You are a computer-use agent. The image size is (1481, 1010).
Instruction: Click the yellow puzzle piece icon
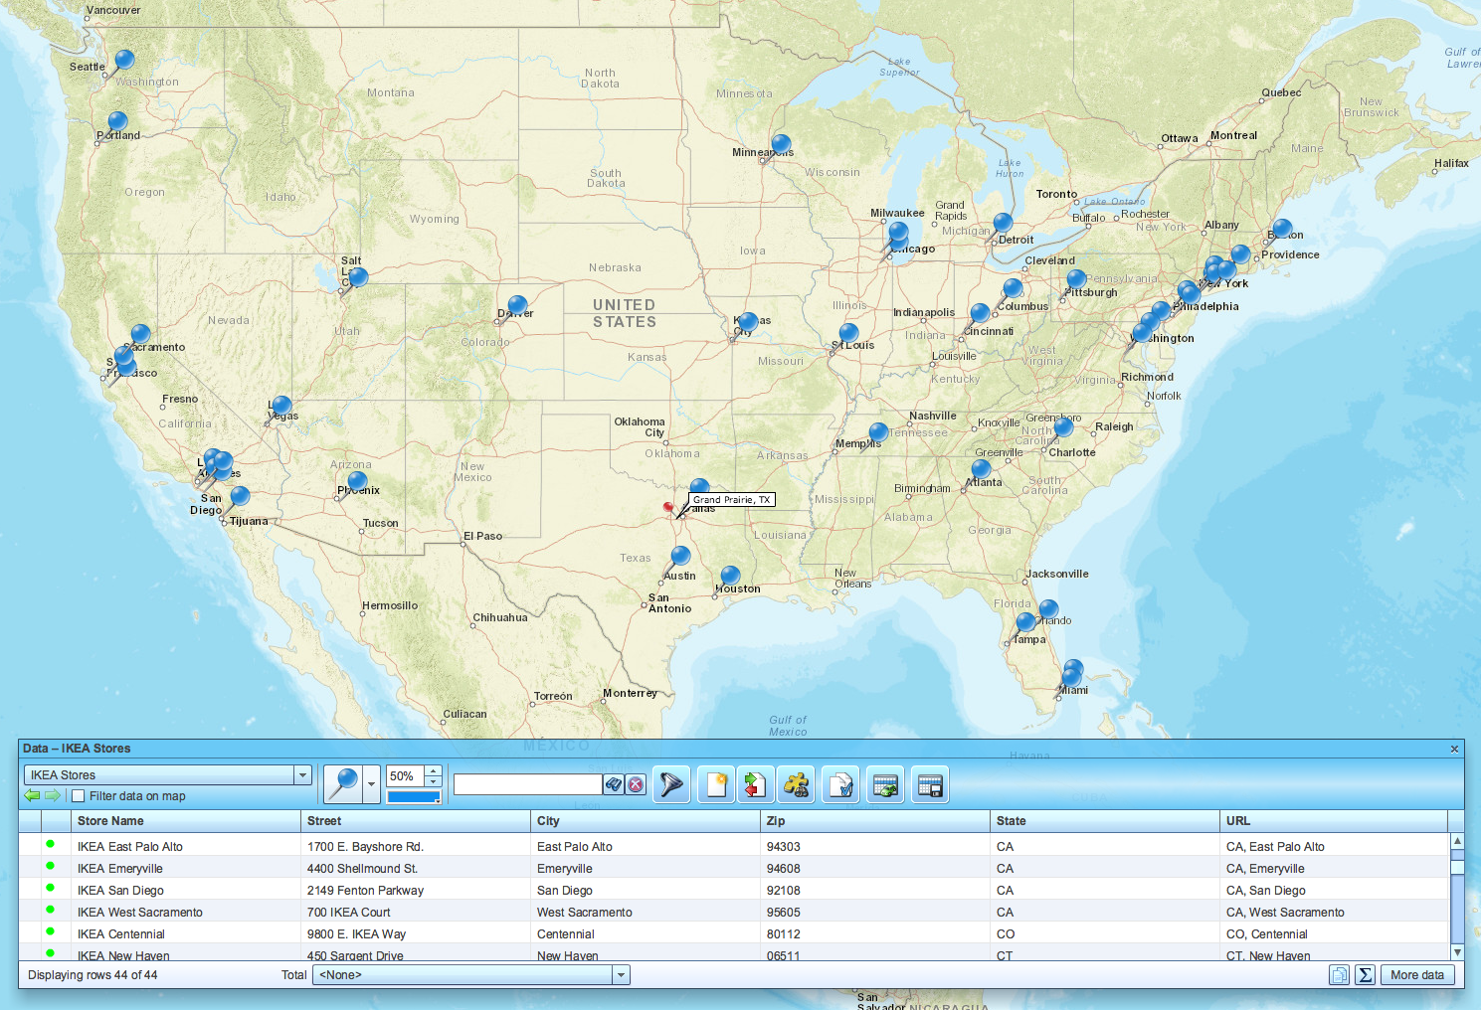pos(796,785)
